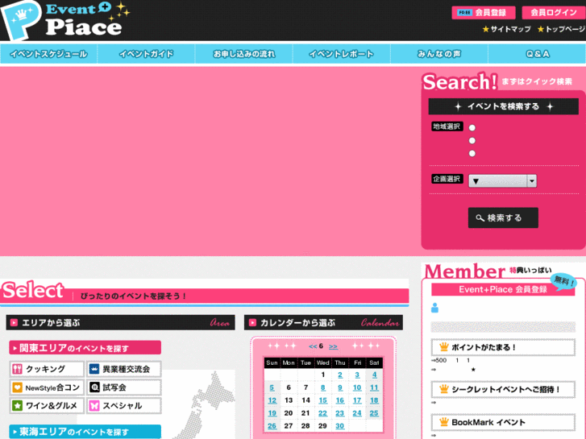Select calendar date 15
586x439 pixels.
click(323, 400)
